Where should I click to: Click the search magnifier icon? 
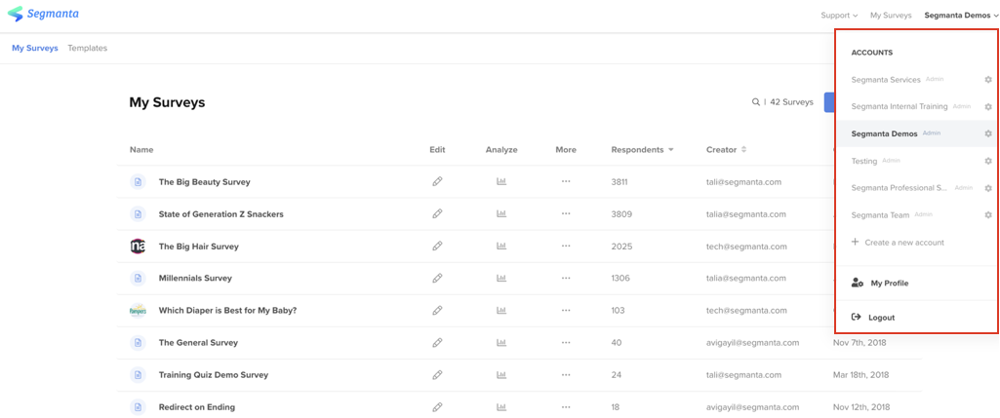coord(756,102)
